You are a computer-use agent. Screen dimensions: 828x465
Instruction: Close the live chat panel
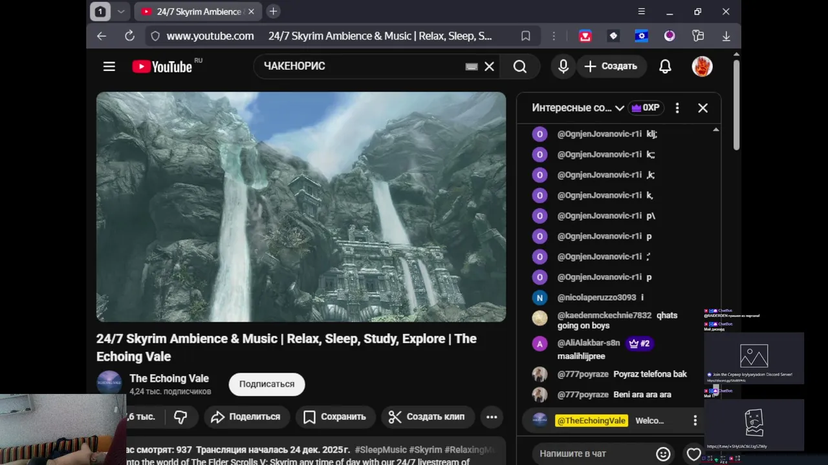(x=703, y=108)
